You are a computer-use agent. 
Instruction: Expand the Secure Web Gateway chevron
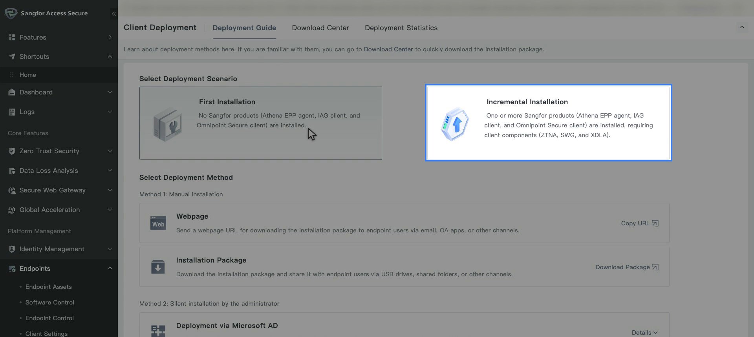110,190
